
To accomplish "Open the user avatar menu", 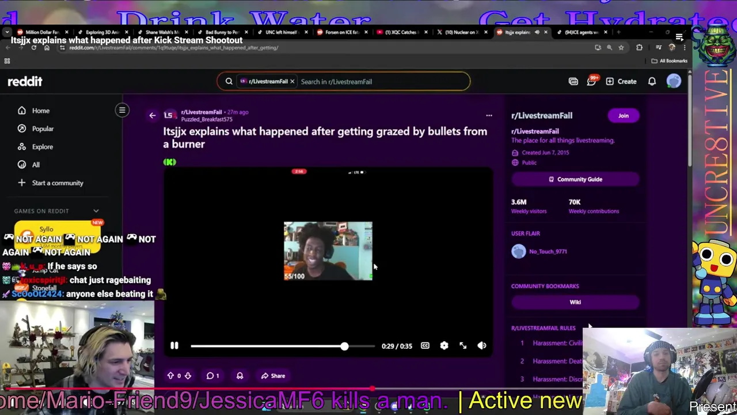I will pos(674,81).
